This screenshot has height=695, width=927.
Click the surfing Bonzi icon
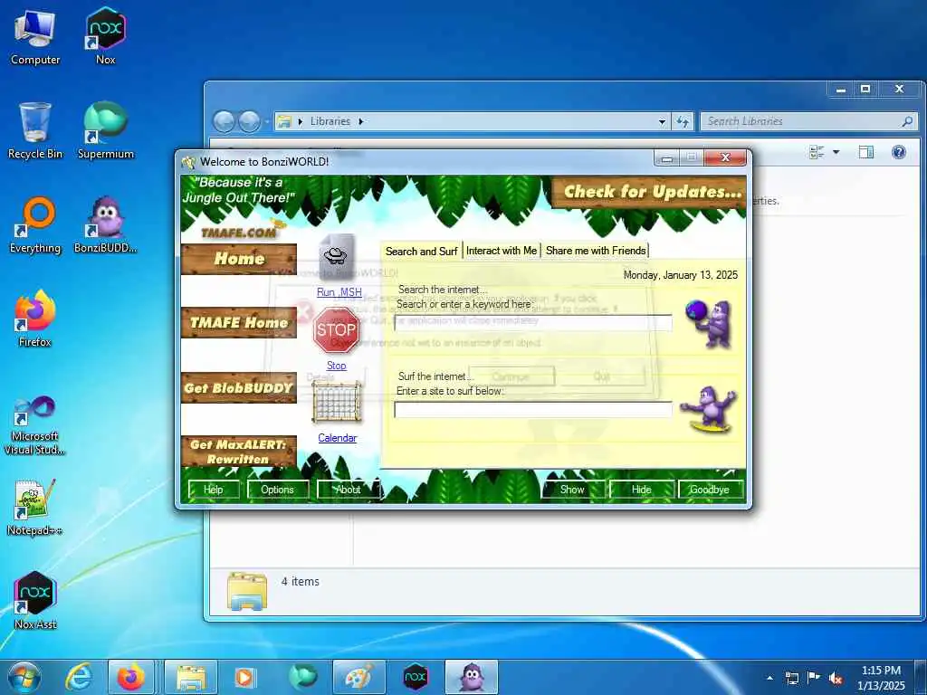click(709, 409)
